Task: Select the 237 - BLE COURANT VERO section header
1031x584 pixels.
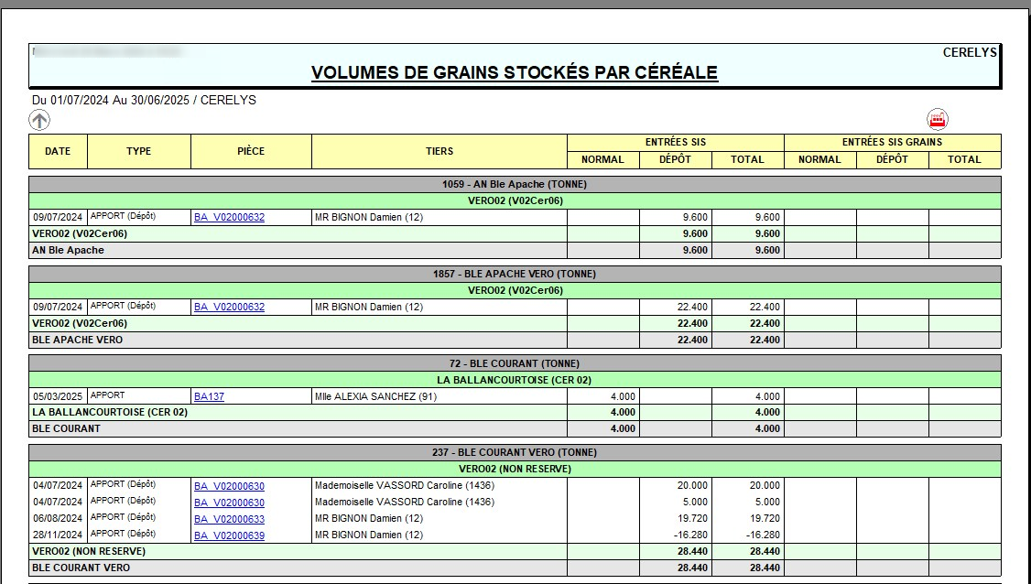Action: click(x=514, y=452)
